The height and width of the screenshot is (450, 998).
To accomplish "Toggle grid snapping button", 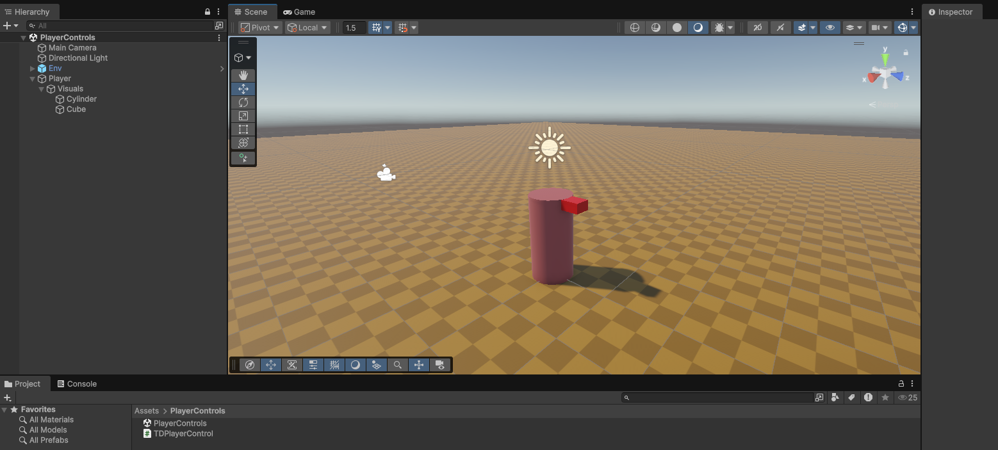I will pyautogui.click(x=402, y=28).
